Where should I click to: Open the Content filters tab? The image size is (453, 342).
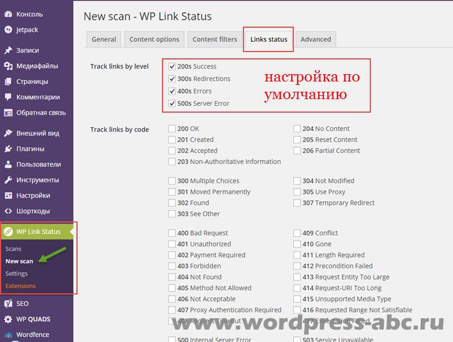(215, 39)
